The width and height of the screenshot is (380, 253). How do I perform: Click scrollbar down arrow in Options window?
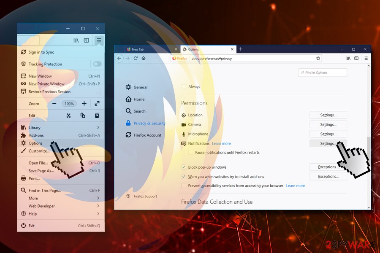click(x=369, y=207)
